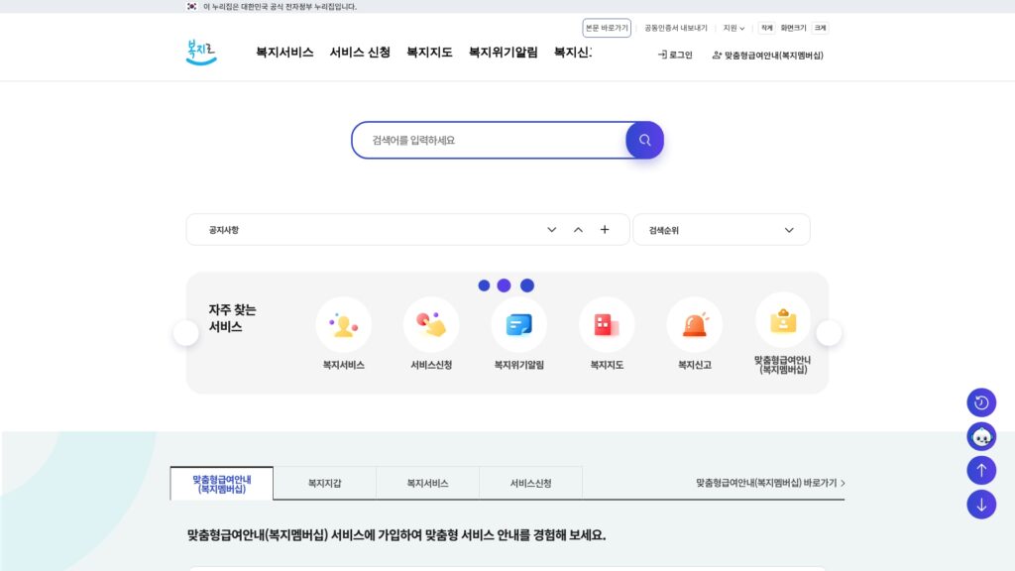This screenshot has height=571, width=1015.
Task: Go to the third carousel dot
Action: [527, 285]
